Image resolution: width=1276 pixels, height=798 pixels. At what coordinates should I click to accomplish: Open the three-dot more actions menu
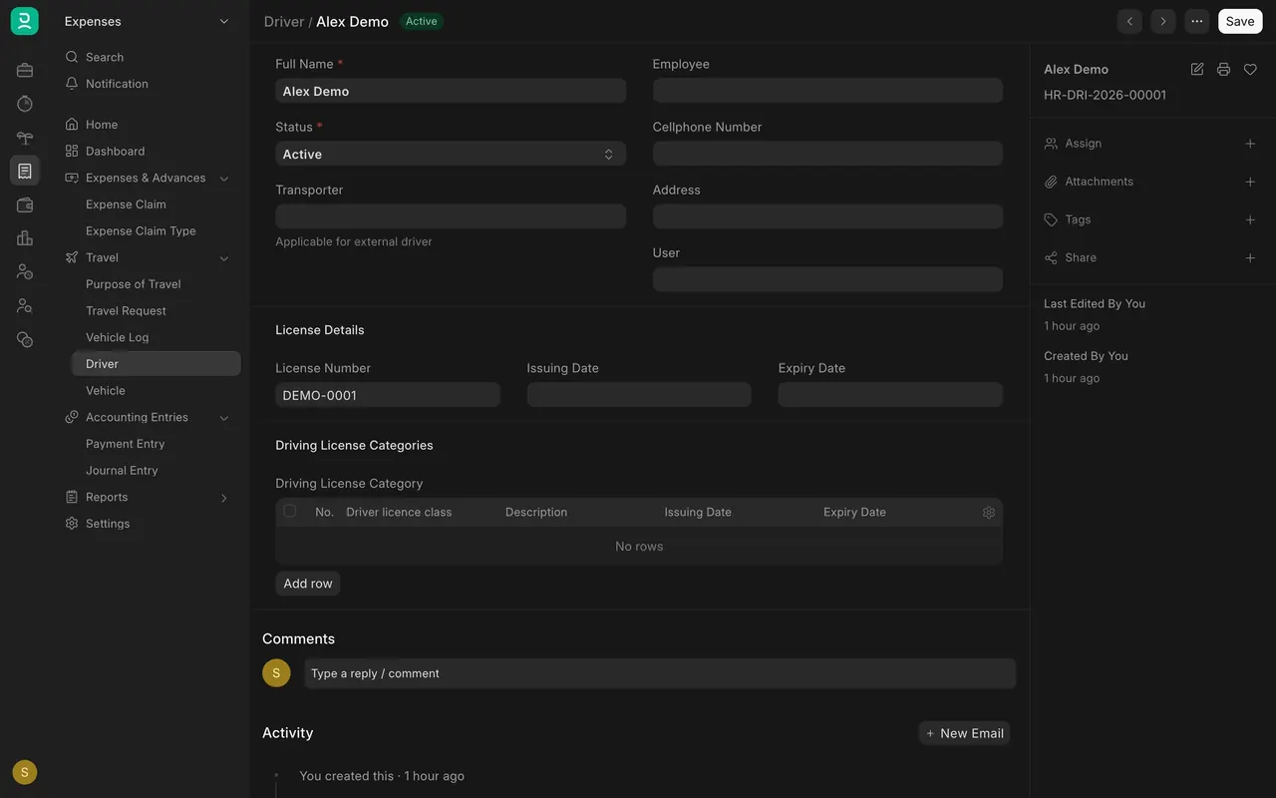tap(1196, 21)
